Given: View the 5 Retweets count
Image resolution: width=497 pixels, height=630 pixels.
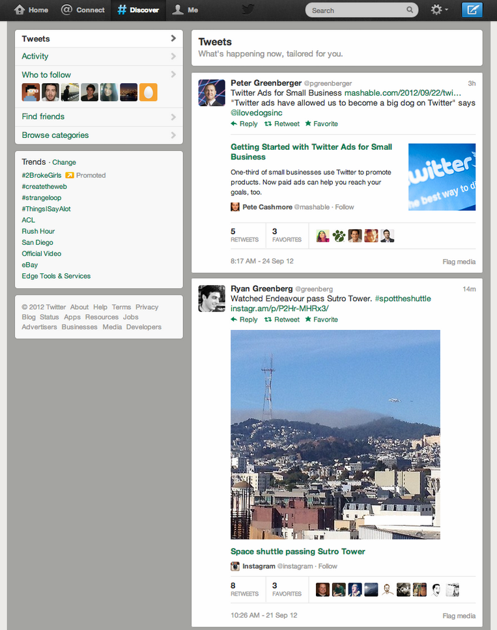Looking at the screenshot, I should click(244, 235).
